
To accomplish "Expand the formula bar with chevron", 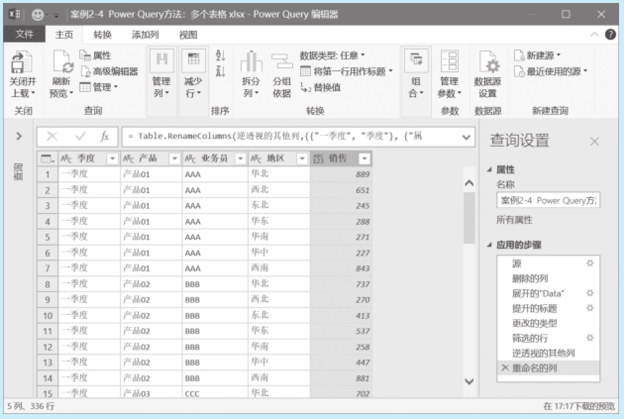I will [466, 137].
